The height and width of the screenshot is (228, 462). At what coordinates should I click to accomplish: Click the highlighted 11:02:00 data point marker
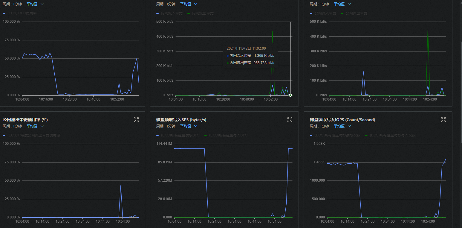pos(290,95)
